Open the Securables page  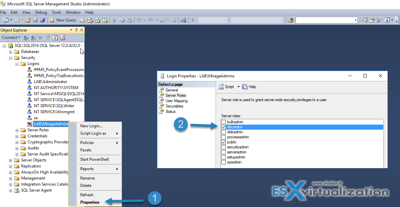click(x=174, y=106)
